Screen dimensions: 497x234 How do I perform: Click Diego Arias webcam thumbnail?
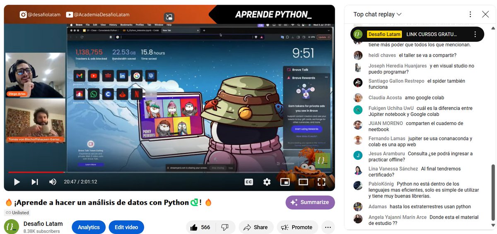point(35,75)
